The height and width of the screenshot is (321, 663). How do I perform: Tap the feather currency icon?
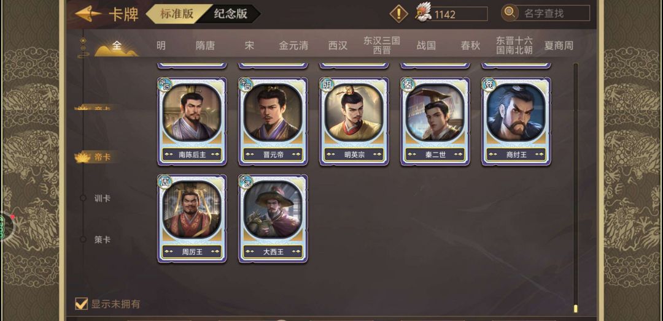pos(423,13)
